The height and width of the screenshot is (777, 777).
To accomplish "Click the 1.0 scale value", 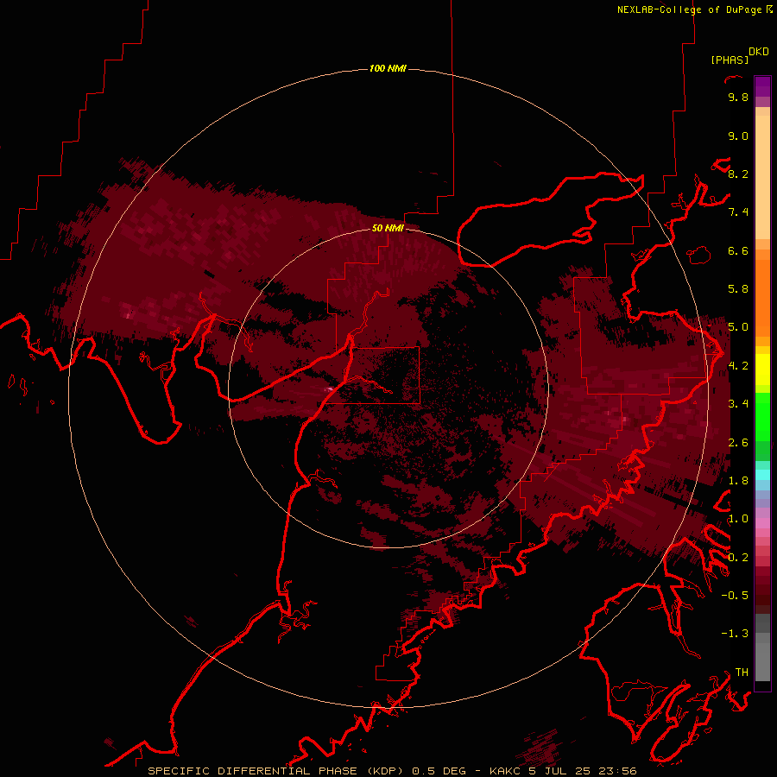I will pos(738,519).
